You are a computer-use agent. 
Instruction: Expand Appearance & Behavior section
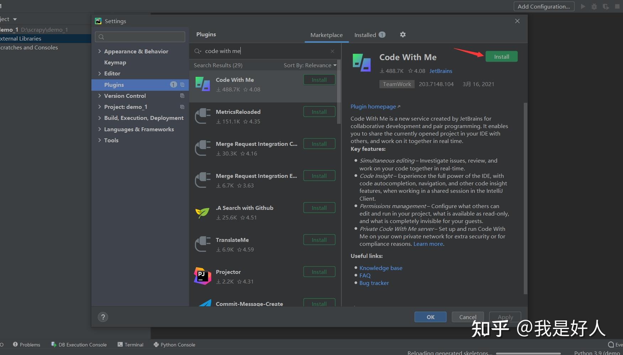point(100,51)
